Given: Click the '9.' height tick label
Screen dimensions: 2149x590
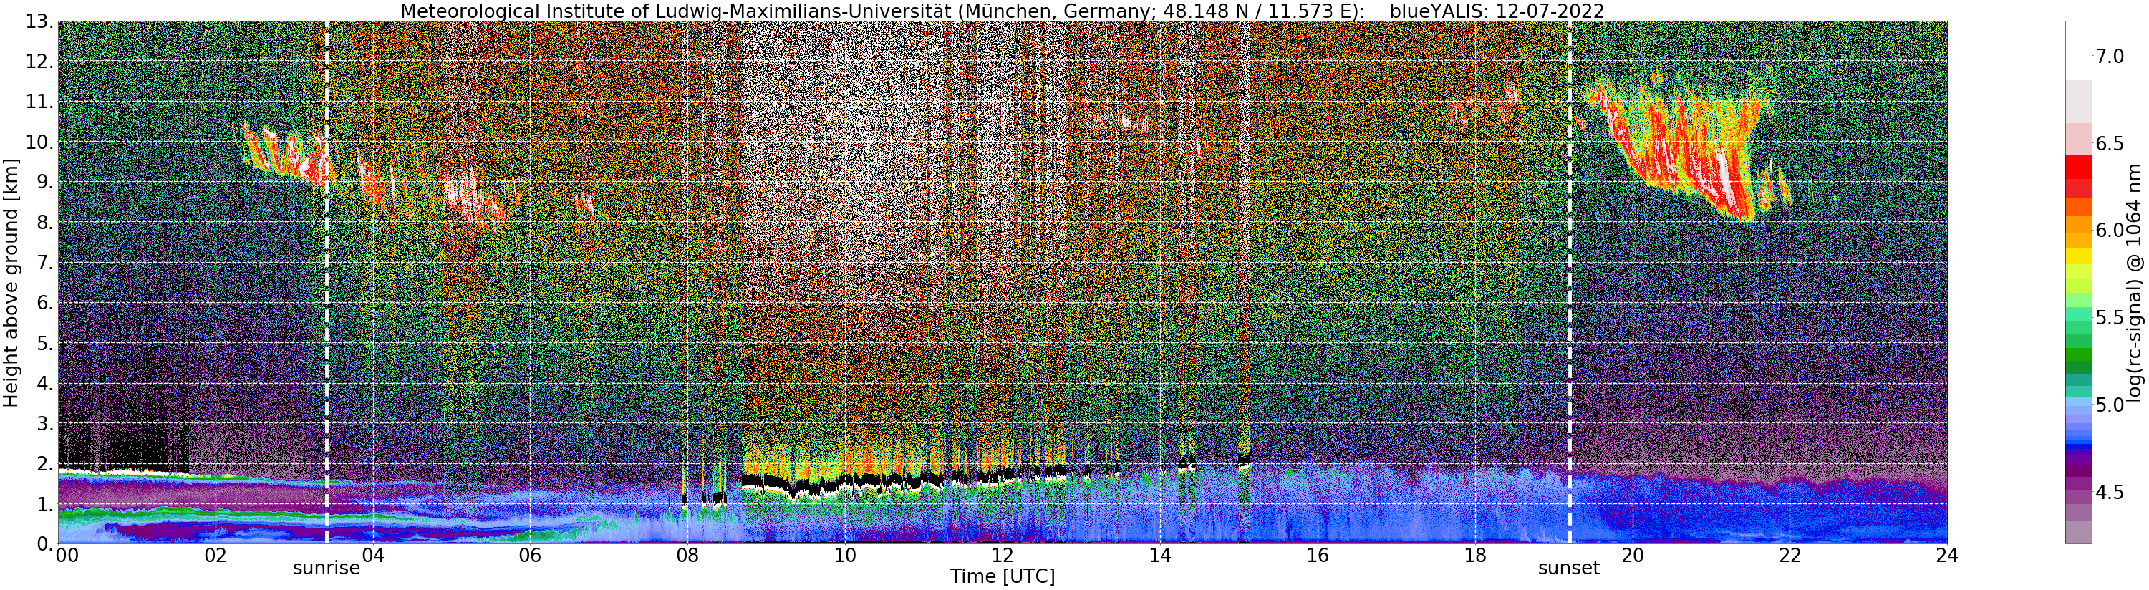Looking at the screenshot, I should 45,182.
